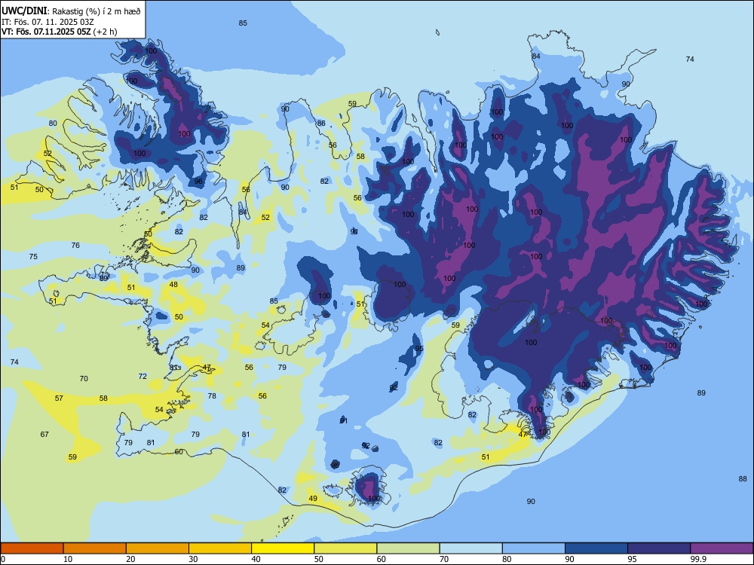Click the '99.9' legend tick label
This screenshot has height=565, width=754.
click(x=697, y=559)
